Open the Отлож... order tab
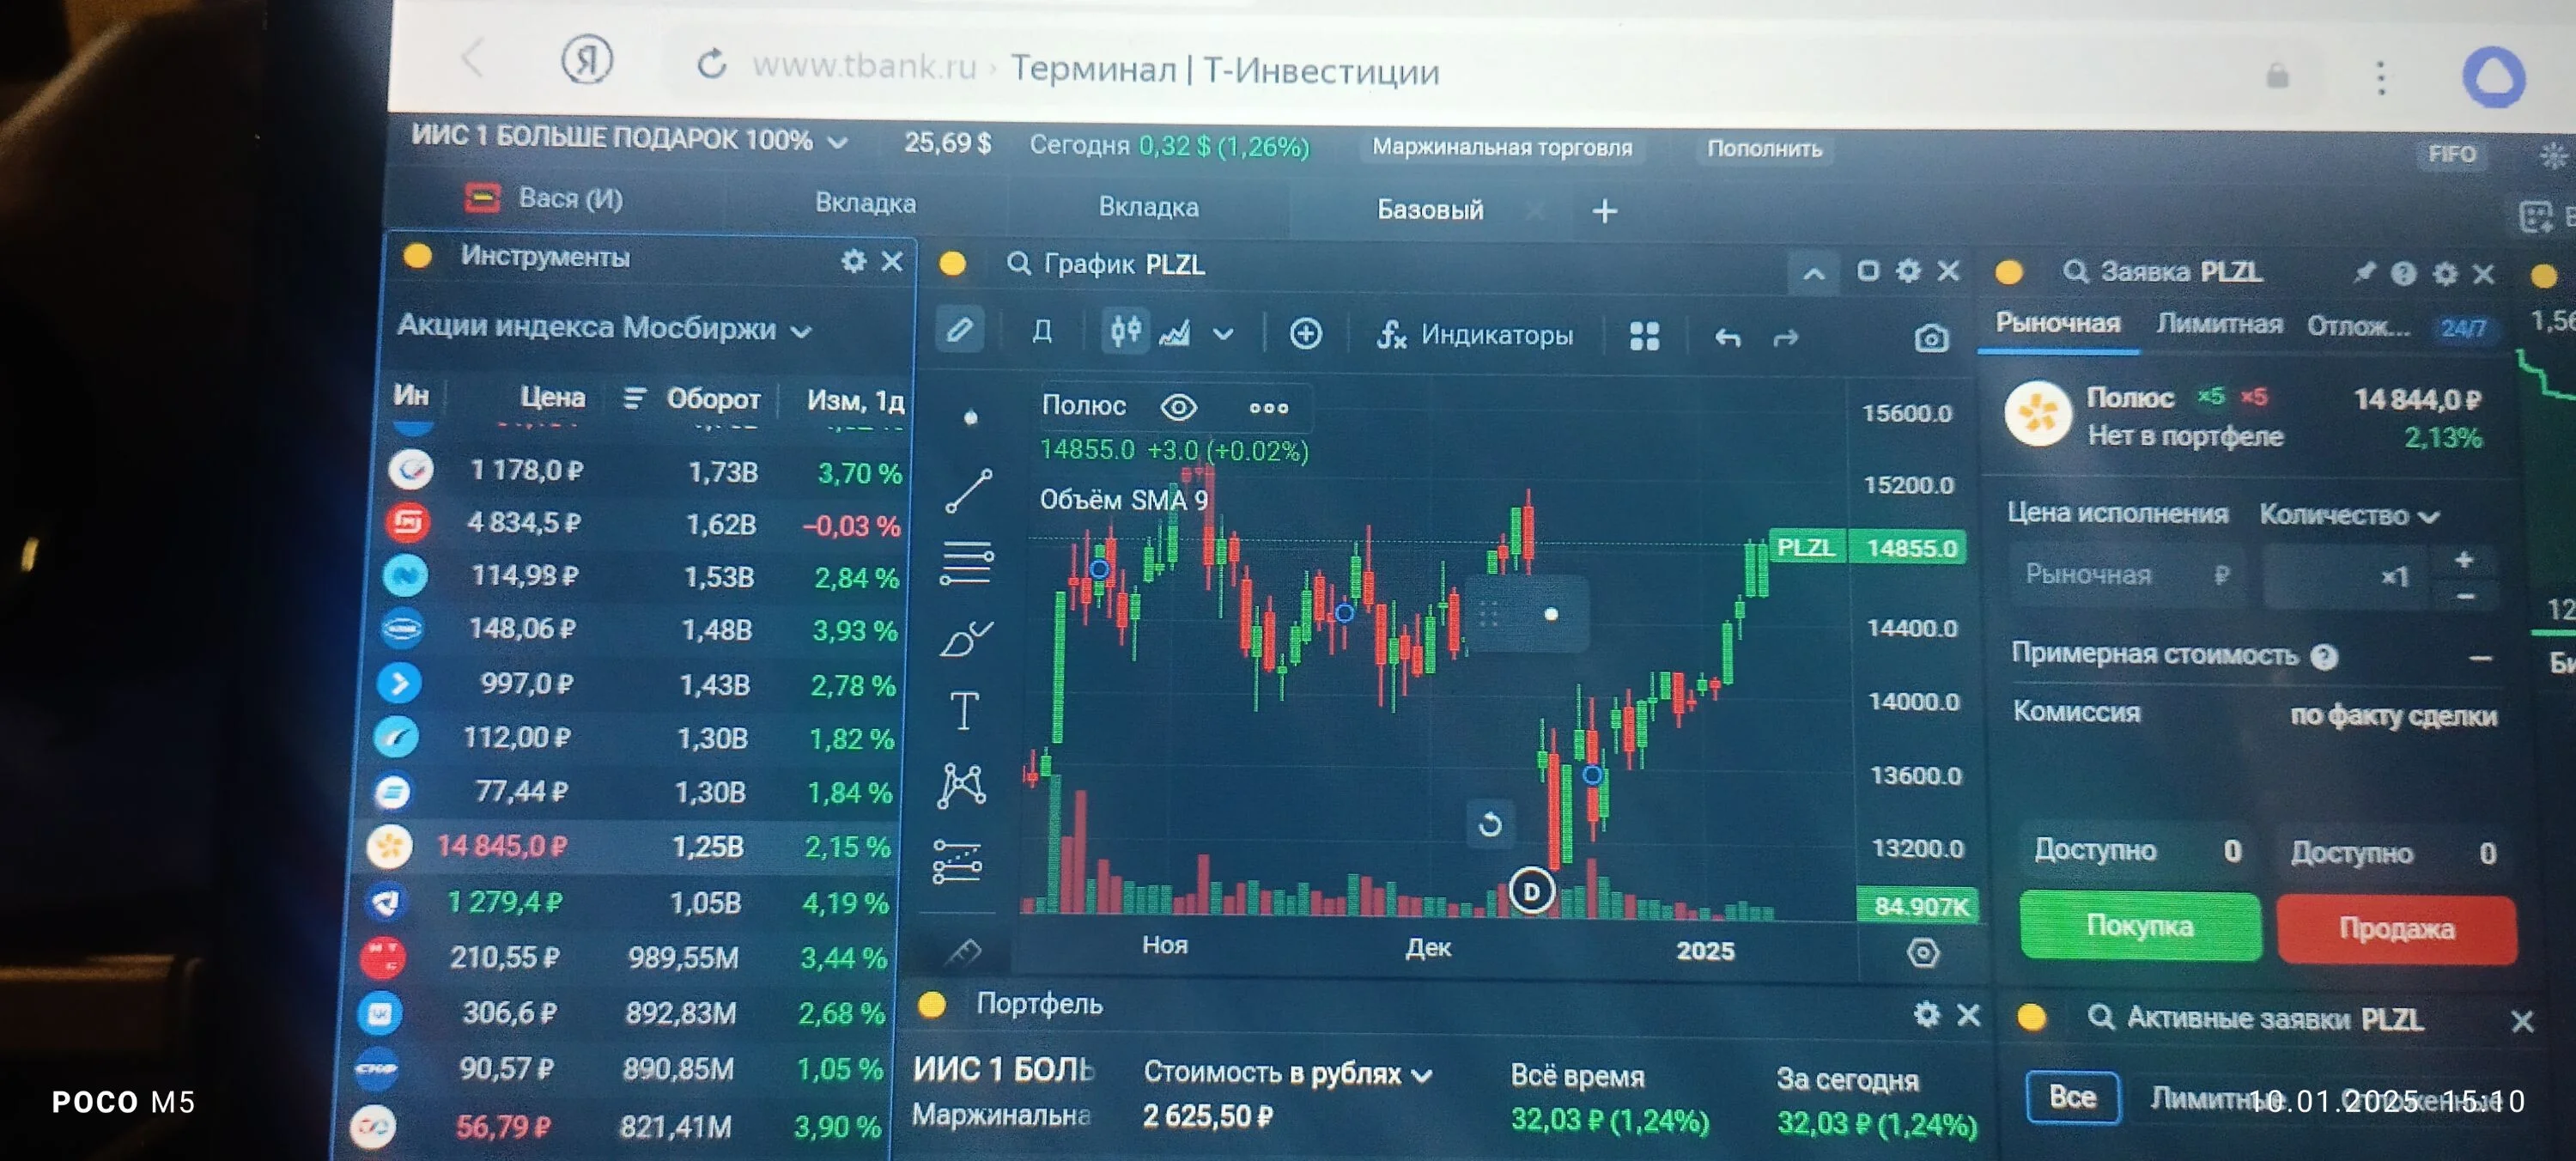Screen dimensions: 2576x1161 tap(2357, 326)
